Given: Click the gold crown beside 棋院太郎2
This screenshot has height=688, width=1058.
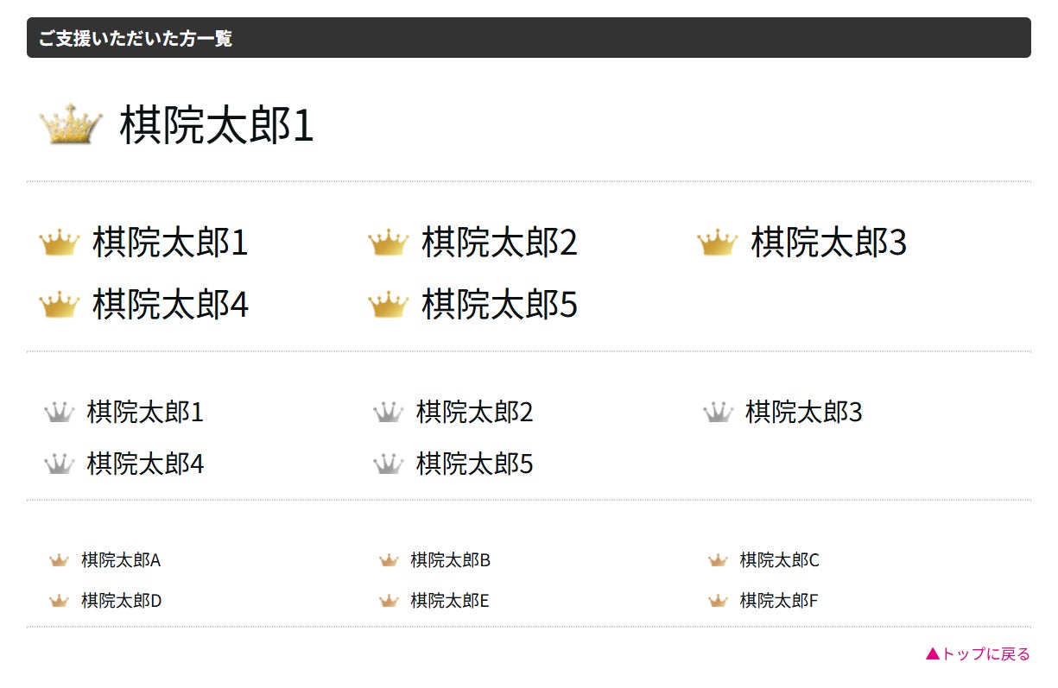Looking at the screenshot, I should click(x=388, y=243).
